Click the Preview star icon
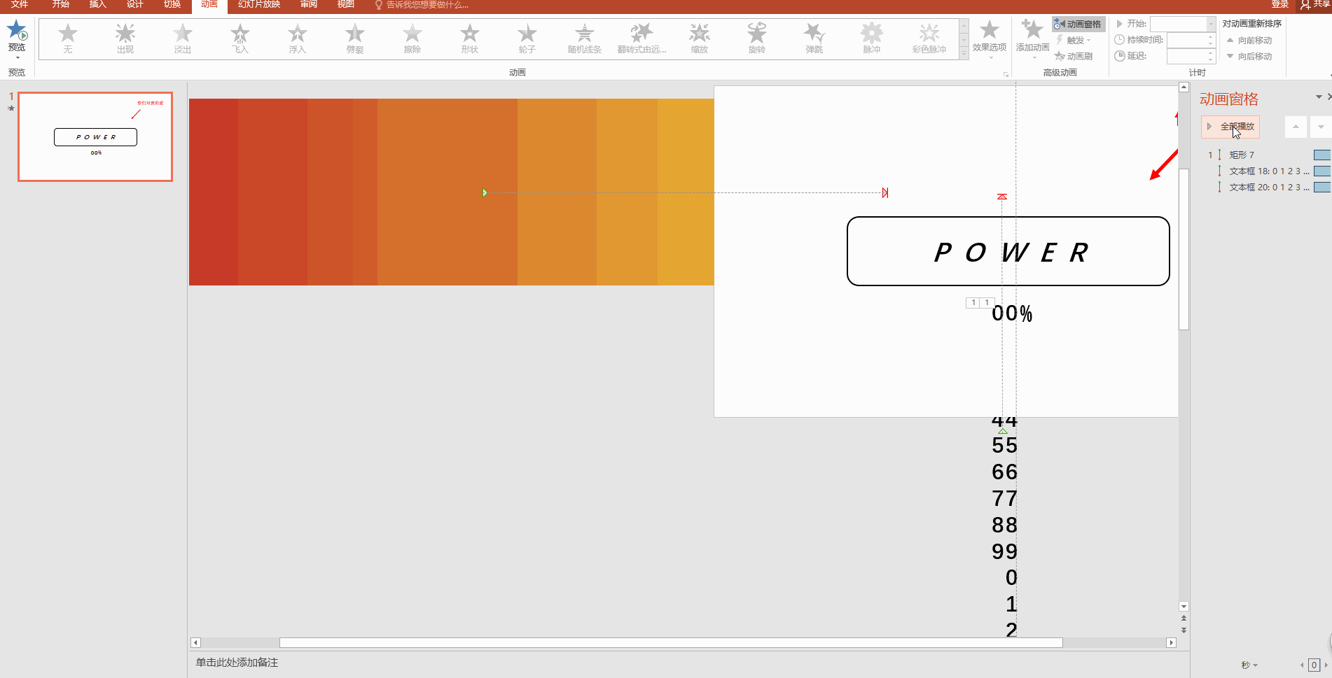This screenshot has height=678, width=1332. point(17,30)
